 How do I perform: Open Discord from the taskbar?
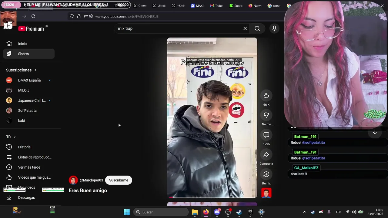pos(217,212)
